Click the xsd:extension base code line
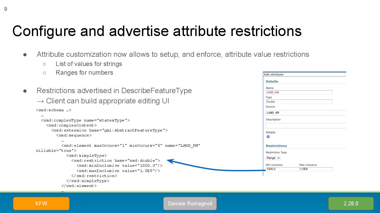Viewport: 380px width, 213px height. pyautogui.click(x=110, y=130)
